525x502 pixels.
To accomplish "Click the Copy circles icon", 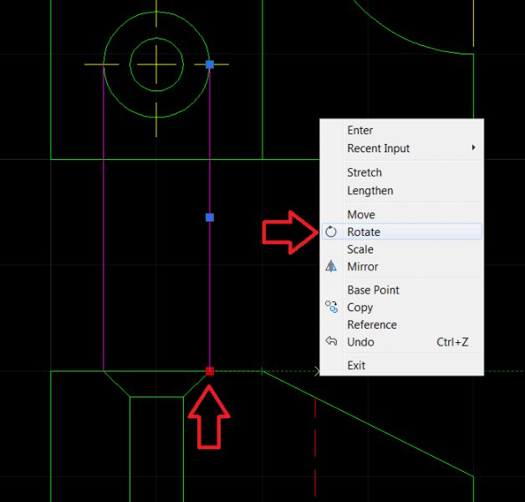I will tap(332, 306).
